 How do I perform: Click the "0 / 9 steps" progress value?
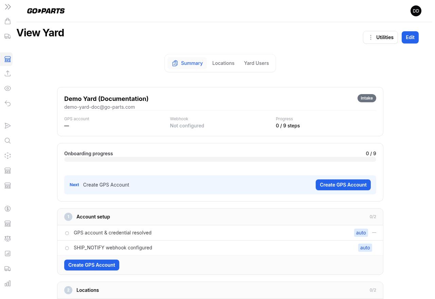point(288,126)
